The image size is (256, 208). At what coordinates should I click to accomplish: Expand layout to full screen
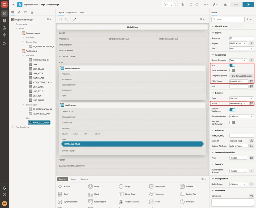[74, 19]
